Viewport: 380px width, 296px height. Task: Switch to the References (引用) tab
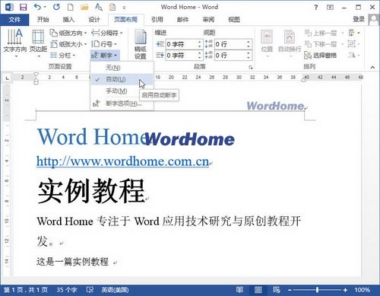pos(157,20)
